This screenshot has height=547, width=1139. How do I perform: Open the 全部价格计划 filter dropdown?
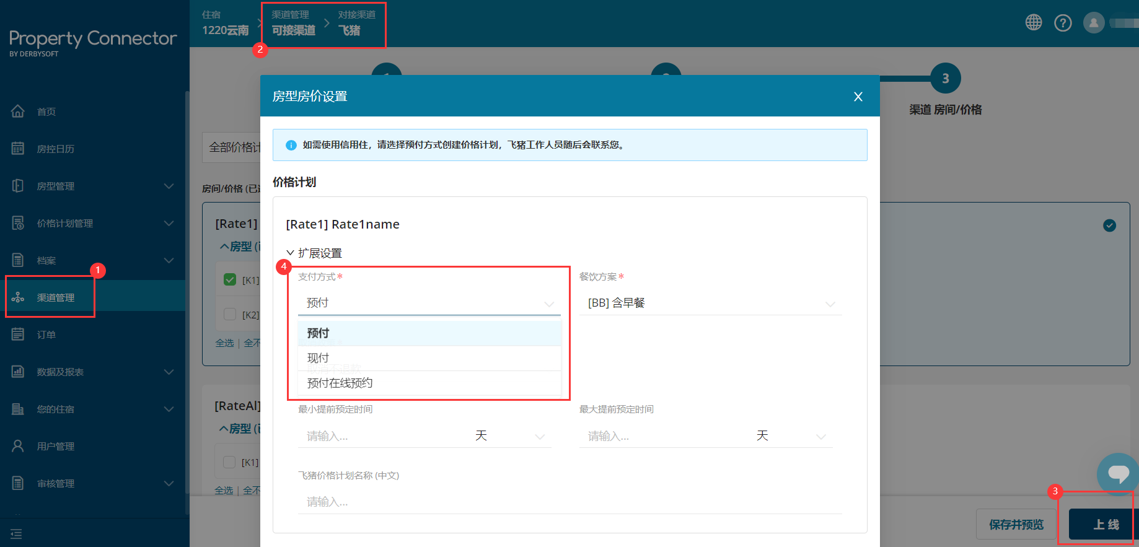click(231, 147)
